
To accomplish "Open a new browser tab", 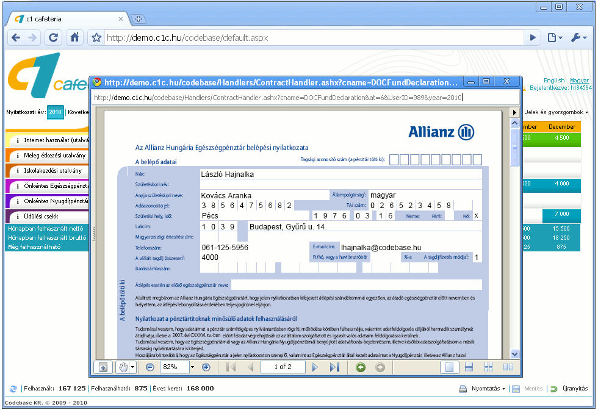I will point(139,19).
